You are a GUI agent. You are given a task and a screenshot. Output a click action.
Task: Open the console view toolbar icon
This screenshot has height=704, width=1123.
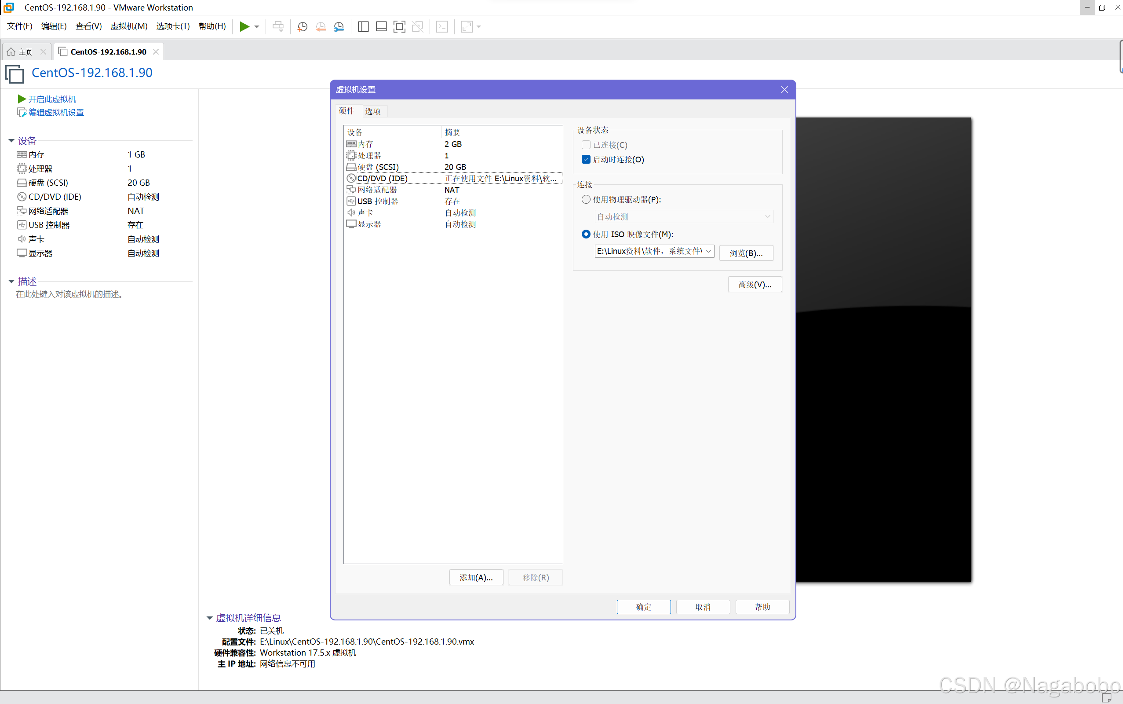[442, 26]
